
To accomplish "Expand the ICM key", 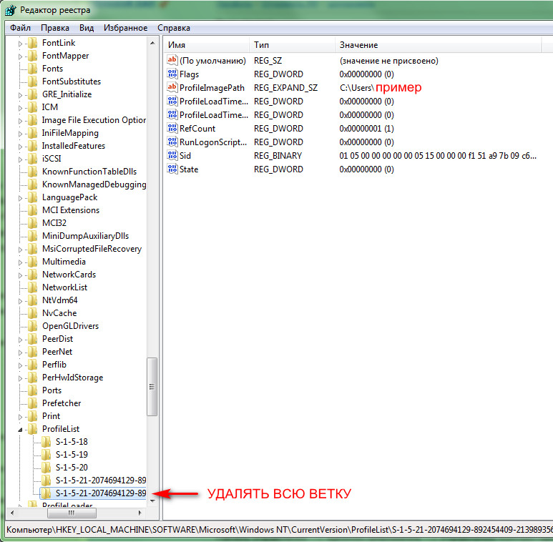I will [20, 108].
